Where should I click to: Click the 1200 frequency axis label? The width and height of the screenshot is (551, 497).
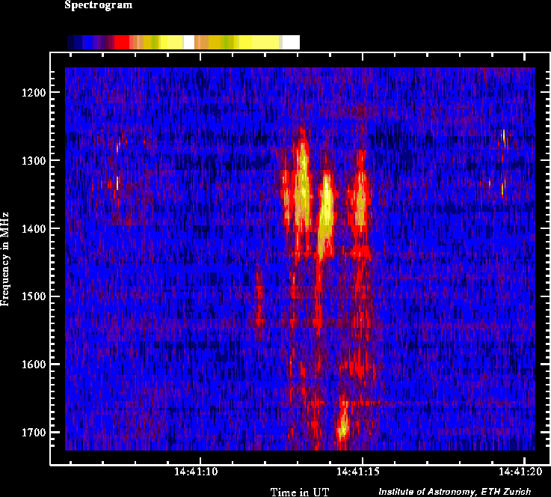click(x=34, y=93)
